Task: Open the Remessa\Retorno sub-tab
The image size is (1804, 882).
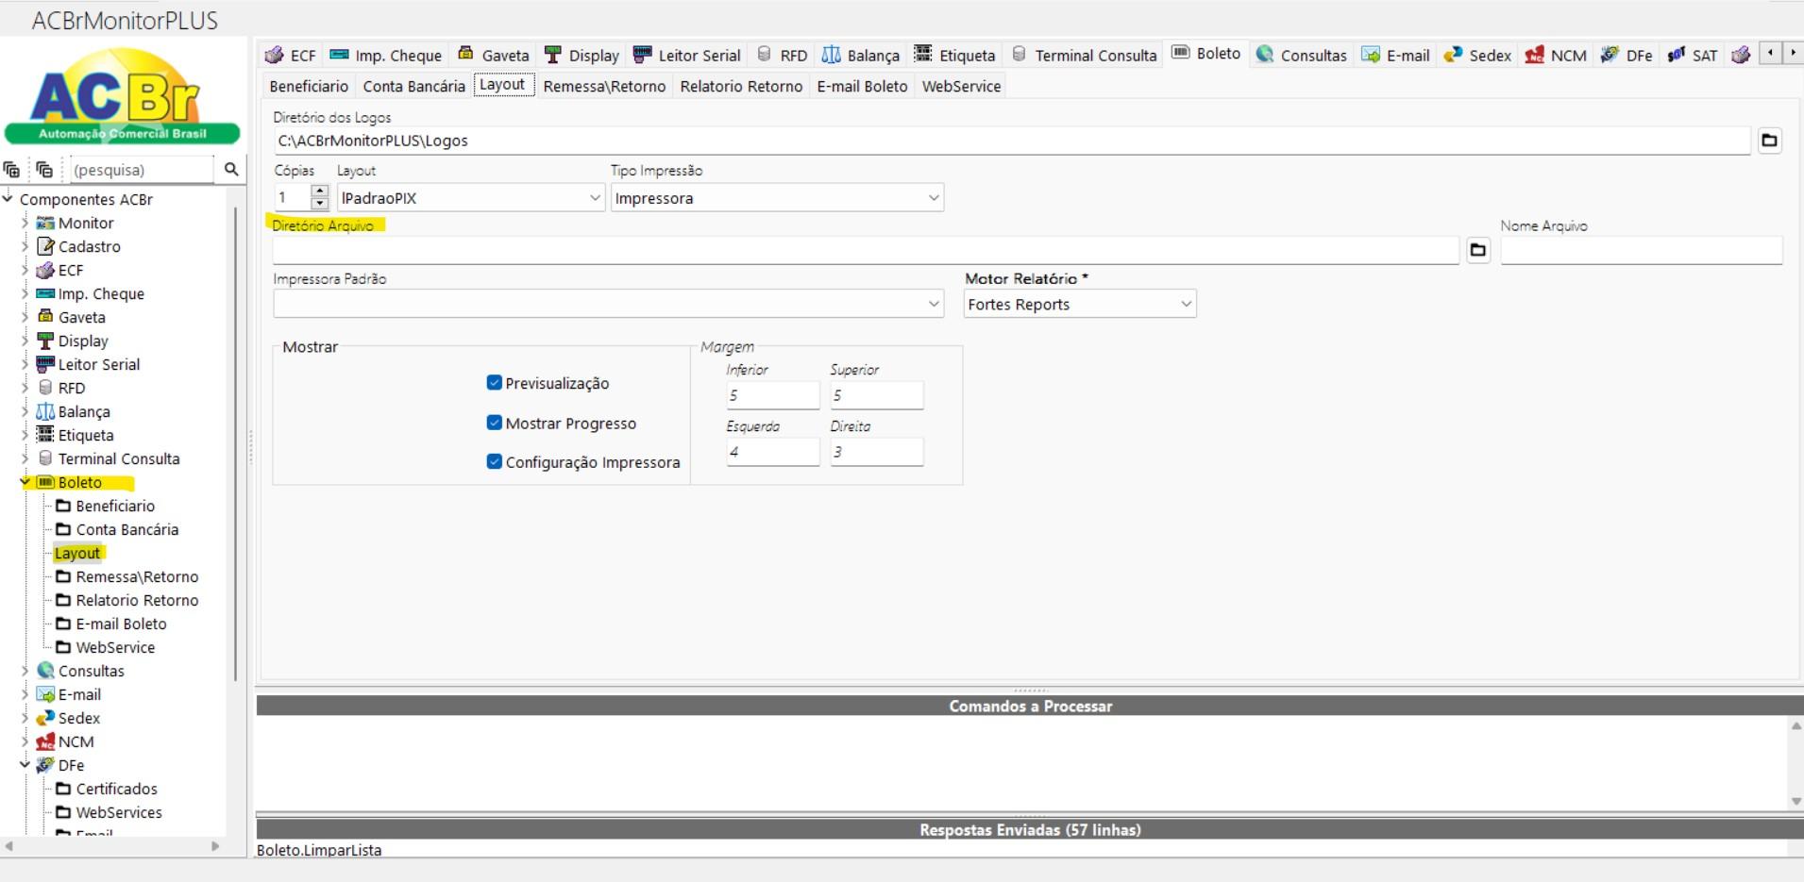Action: click(x=604, y=86)
